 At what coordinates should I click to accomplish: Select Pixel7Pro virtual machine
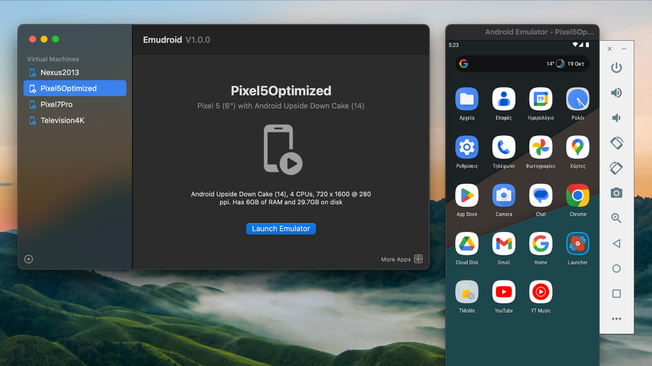tap(75, 104)
